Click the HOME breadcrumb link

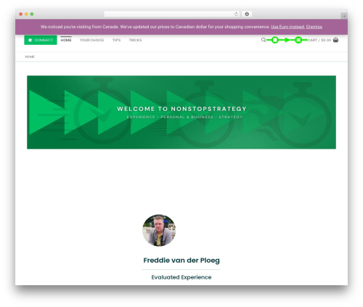pos(30,57)
